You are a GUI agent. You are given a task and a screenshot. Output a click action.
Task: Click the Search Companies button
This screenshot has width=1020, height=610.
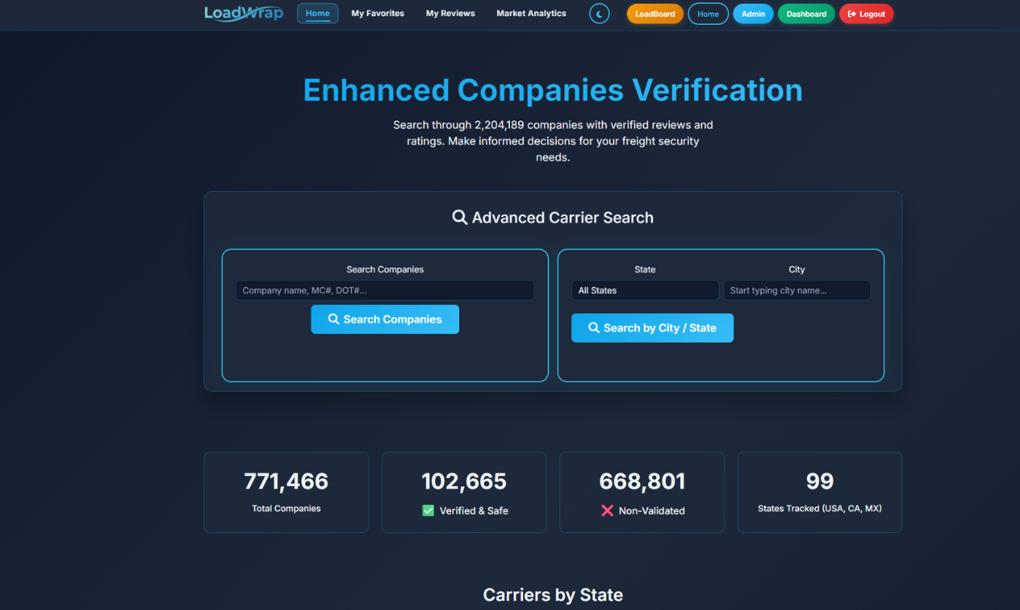click(x=385, y=319)
